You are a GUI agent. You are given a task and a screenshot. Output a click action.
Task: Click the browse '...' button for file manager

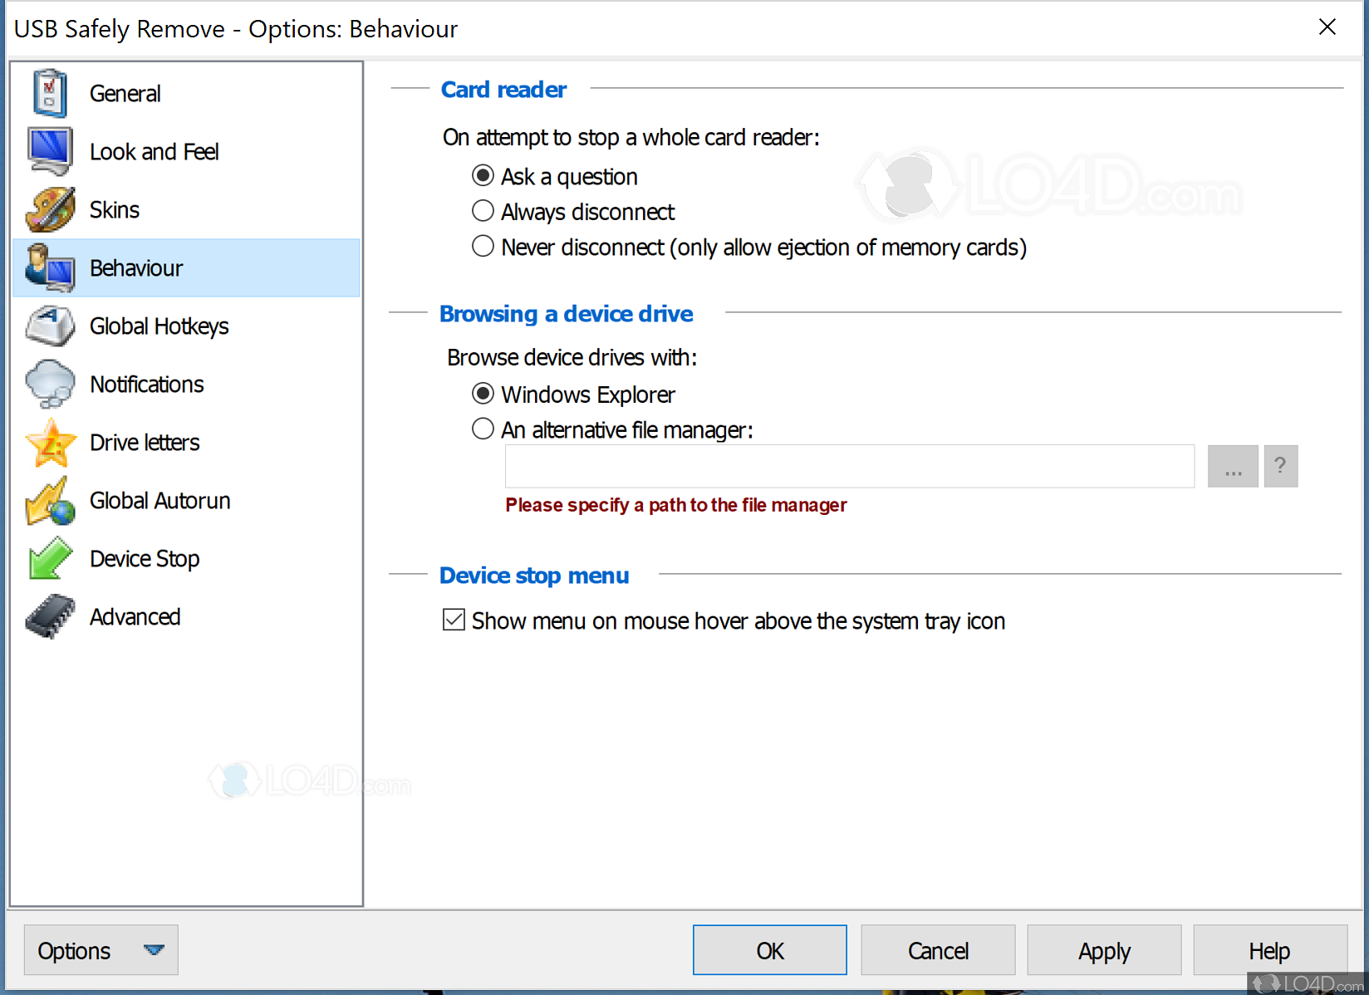[x=1233, y=466]
